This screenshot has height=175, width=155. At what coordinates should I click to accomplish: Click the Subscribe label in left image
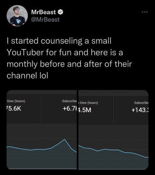(69, 101)
